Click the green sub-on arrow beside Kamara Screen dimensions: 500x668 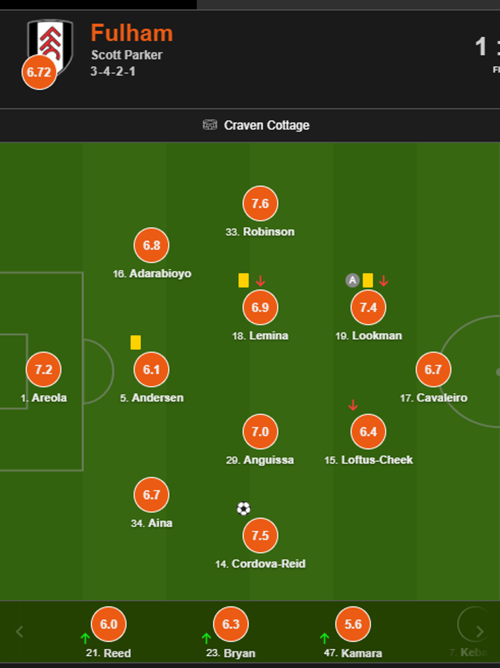click(x=324, y=638)
